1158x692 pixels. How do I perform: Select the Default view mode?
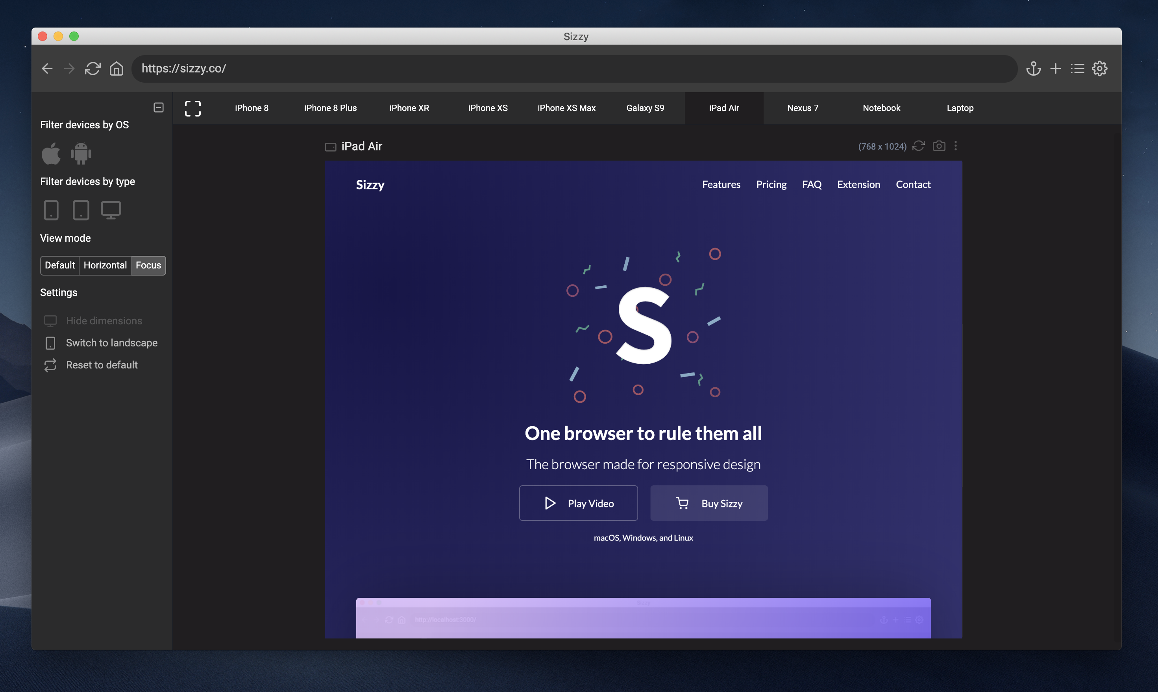(60, 265)
